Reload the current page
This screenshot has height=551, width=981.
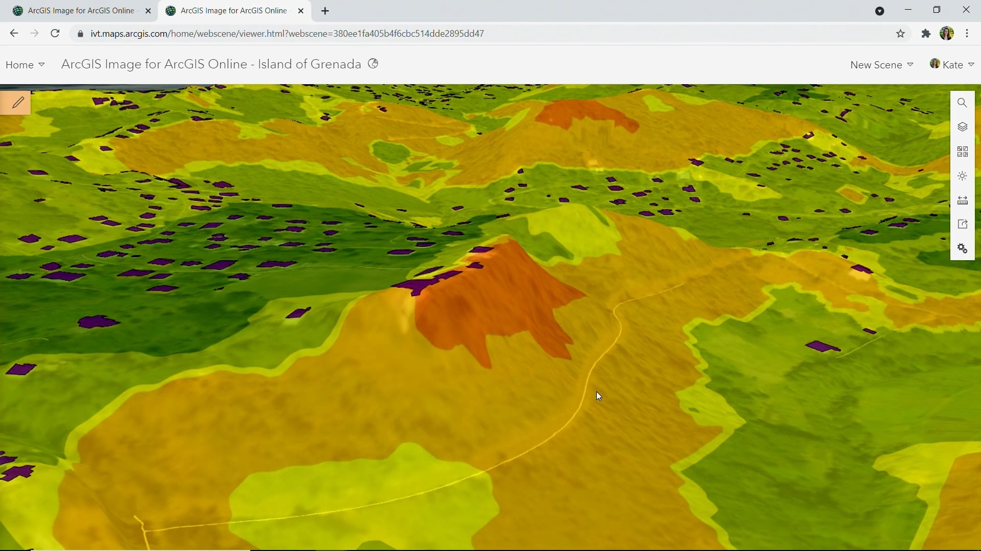(x=55, y=34)
